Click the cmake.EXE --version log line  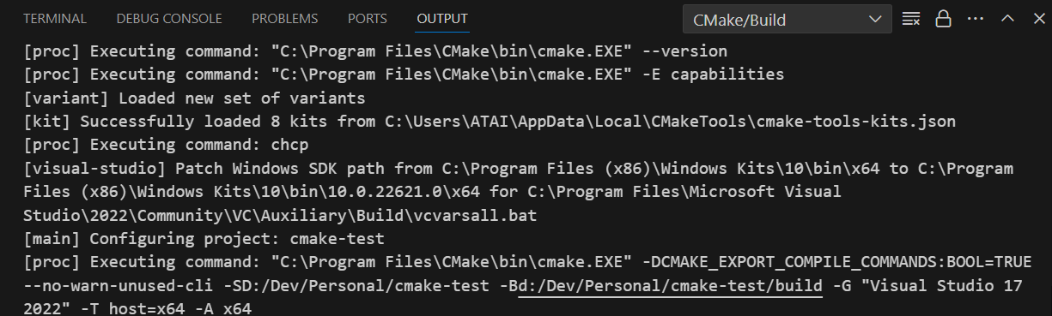coord(375,51)
